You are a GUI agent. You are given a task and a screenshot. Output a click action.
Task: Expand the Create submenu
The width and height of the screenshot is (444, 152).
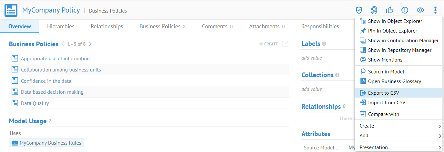pyautogui.click(x=399, y=126)
